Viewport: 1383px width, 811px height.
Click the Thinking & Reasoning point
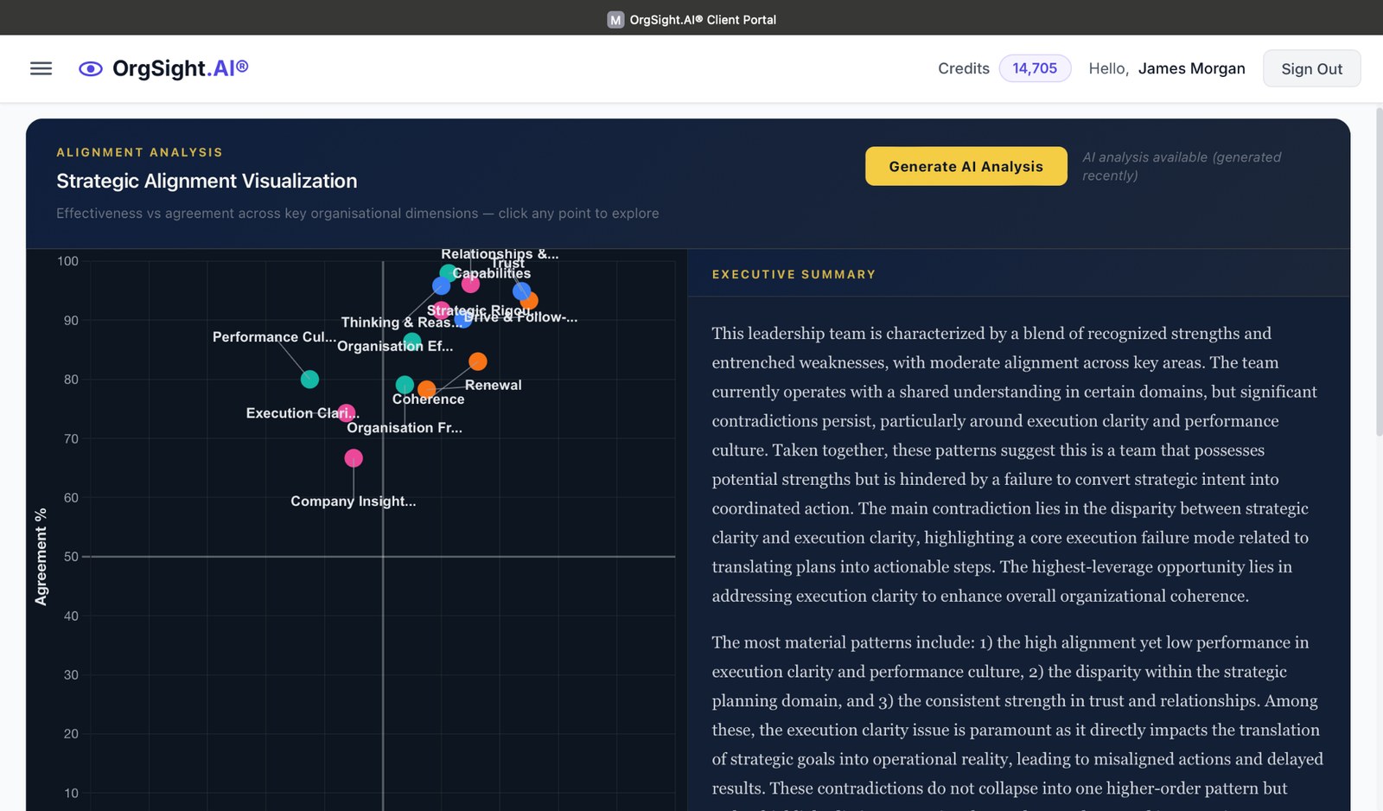click(x=441, y=287)
